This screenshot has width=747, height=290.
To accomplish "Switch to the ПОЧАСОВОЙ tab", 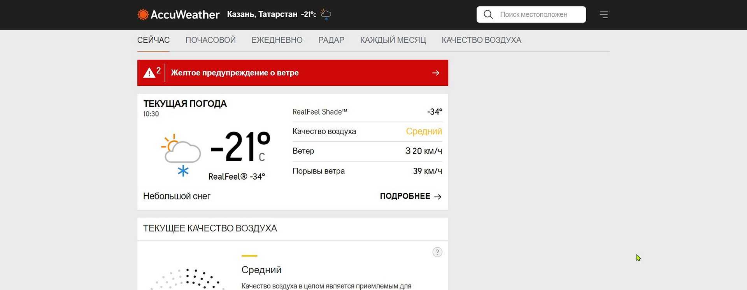I will 210,40.
